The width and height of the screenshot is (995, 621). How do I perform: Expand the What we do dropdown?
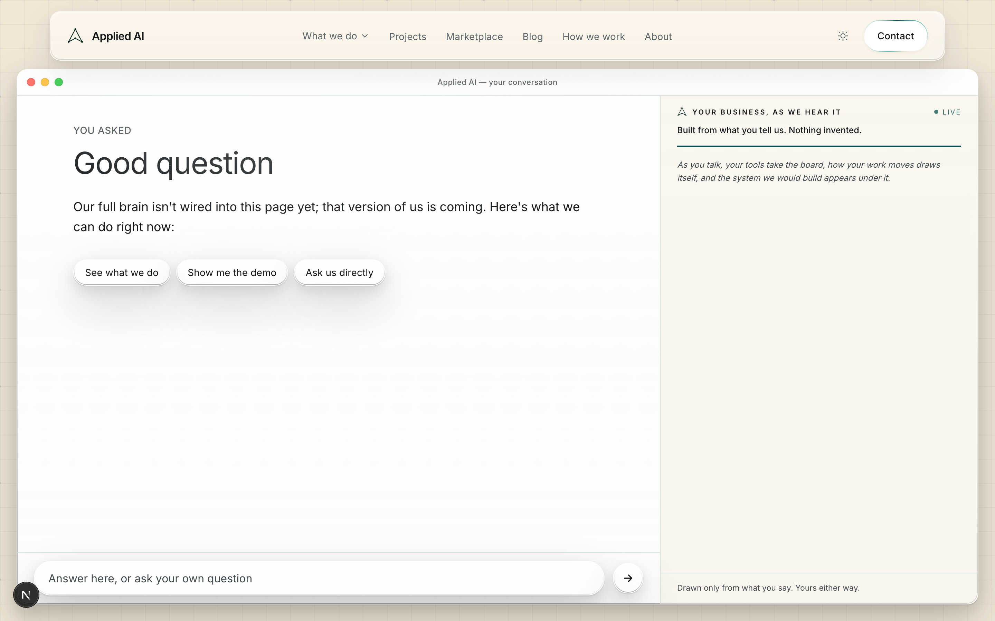(x=335, y=36)
